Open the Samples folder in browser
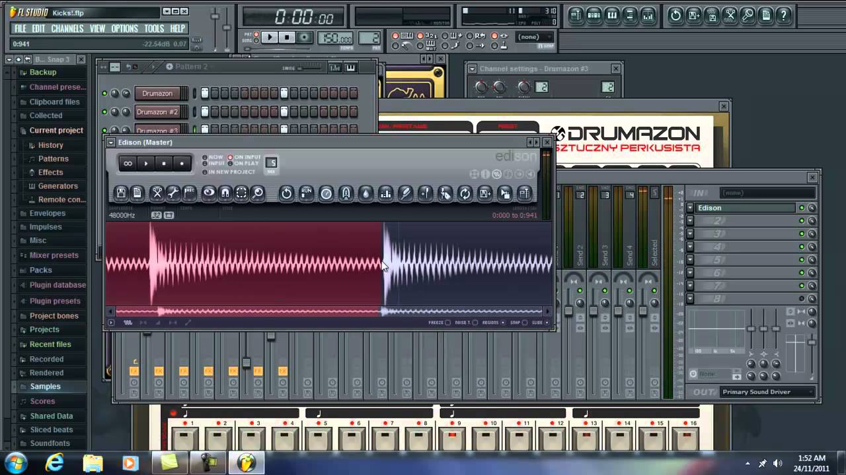This screenshot has width=846, height=475. (45, 387)
